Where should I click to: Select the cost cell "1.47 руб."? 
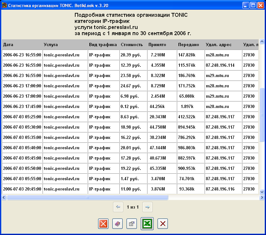click(x=133, y=179)
